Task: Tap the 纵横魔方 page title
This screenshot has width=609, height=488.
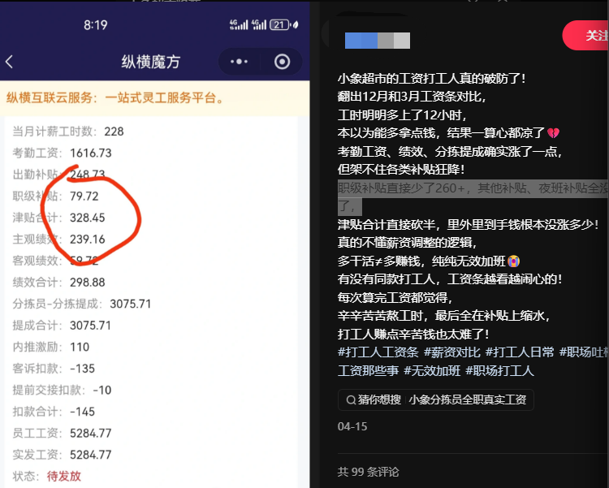Action: point(151,62)
